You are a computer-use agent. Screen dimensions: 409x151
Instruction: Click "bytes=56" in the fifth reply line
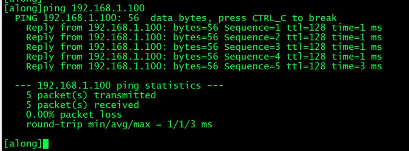pos(196,66)
